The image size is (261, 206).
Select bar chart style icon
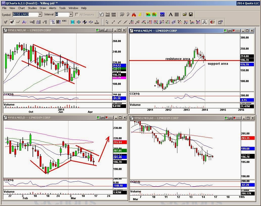[x=6, y=22]
